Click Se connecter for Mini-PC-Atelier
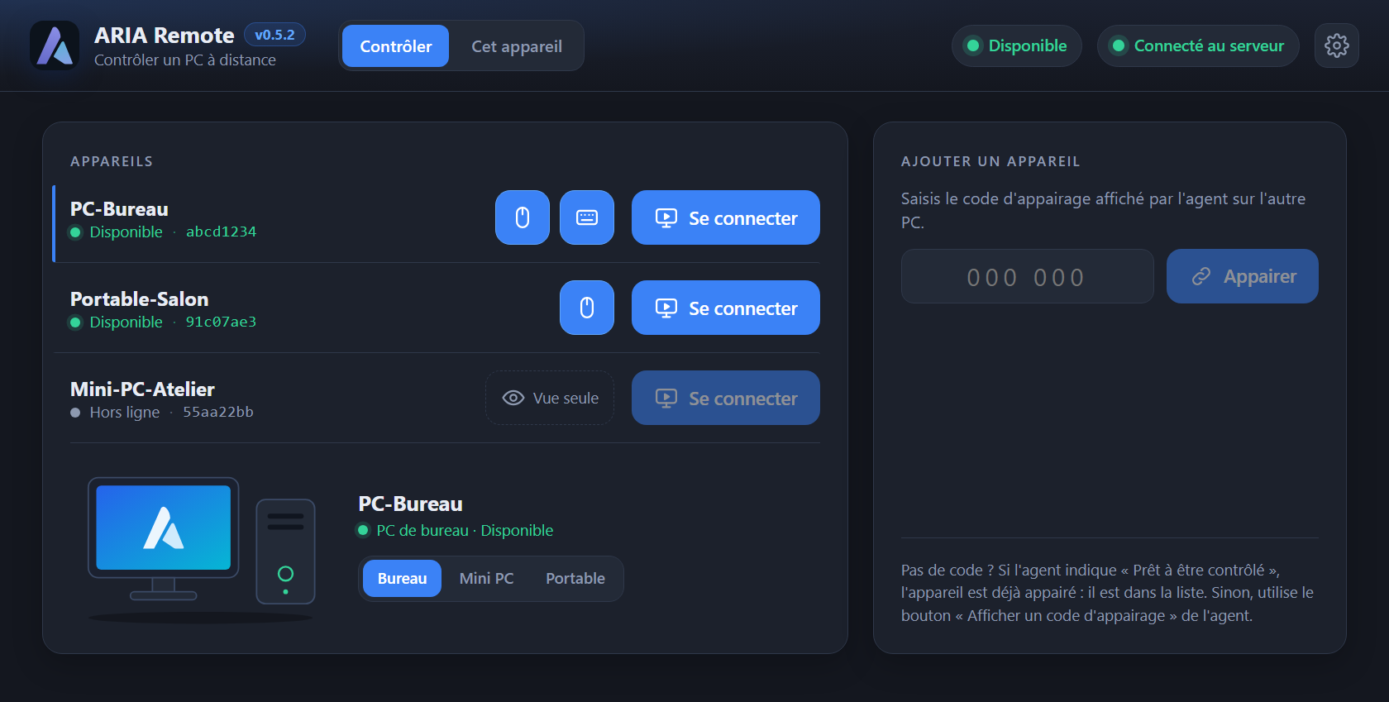Image resolution: width=1389 pixels, height=702 pixels. (x=726, y=398)
